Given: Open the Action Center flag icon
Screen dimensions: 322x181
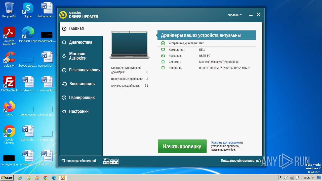Looking at the screenshot, I should pyautogui.click(x=298, y=178).
